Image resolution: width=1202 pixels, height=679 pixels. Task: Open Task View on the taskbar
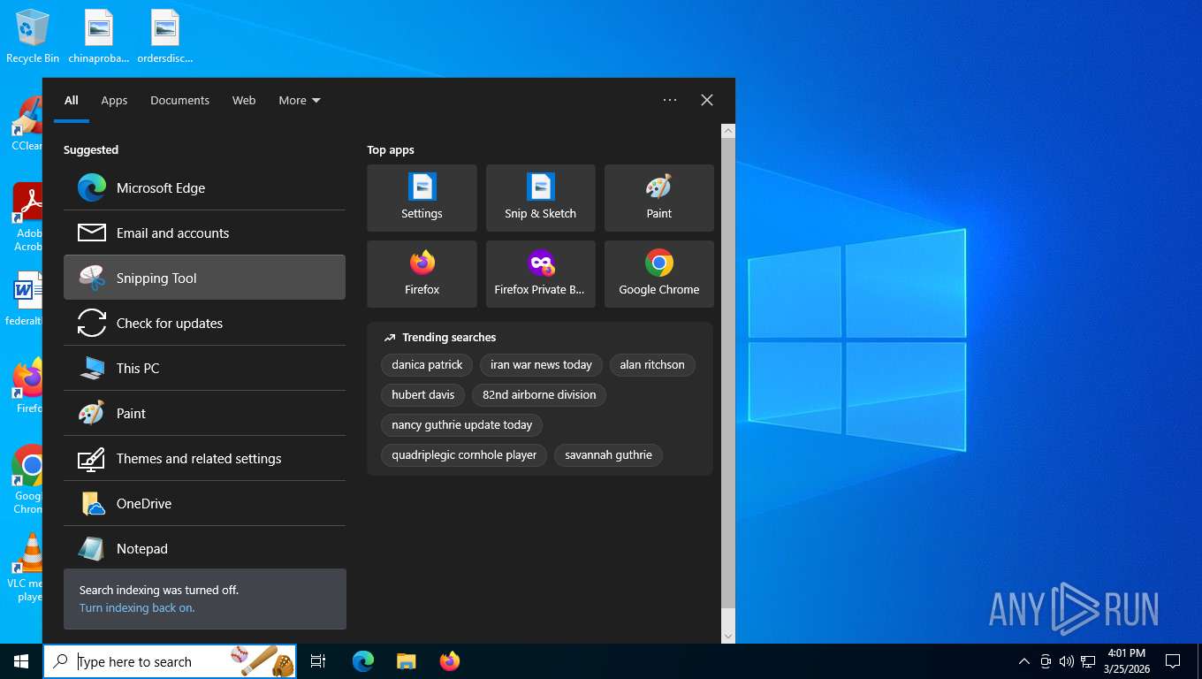(x=318, y=661)
